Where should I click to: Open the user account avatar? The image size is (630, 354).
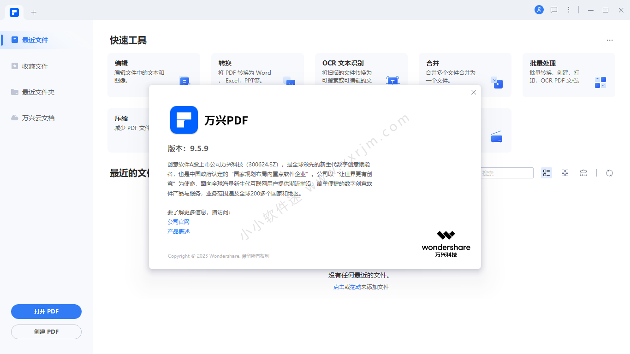click(539, 10)
